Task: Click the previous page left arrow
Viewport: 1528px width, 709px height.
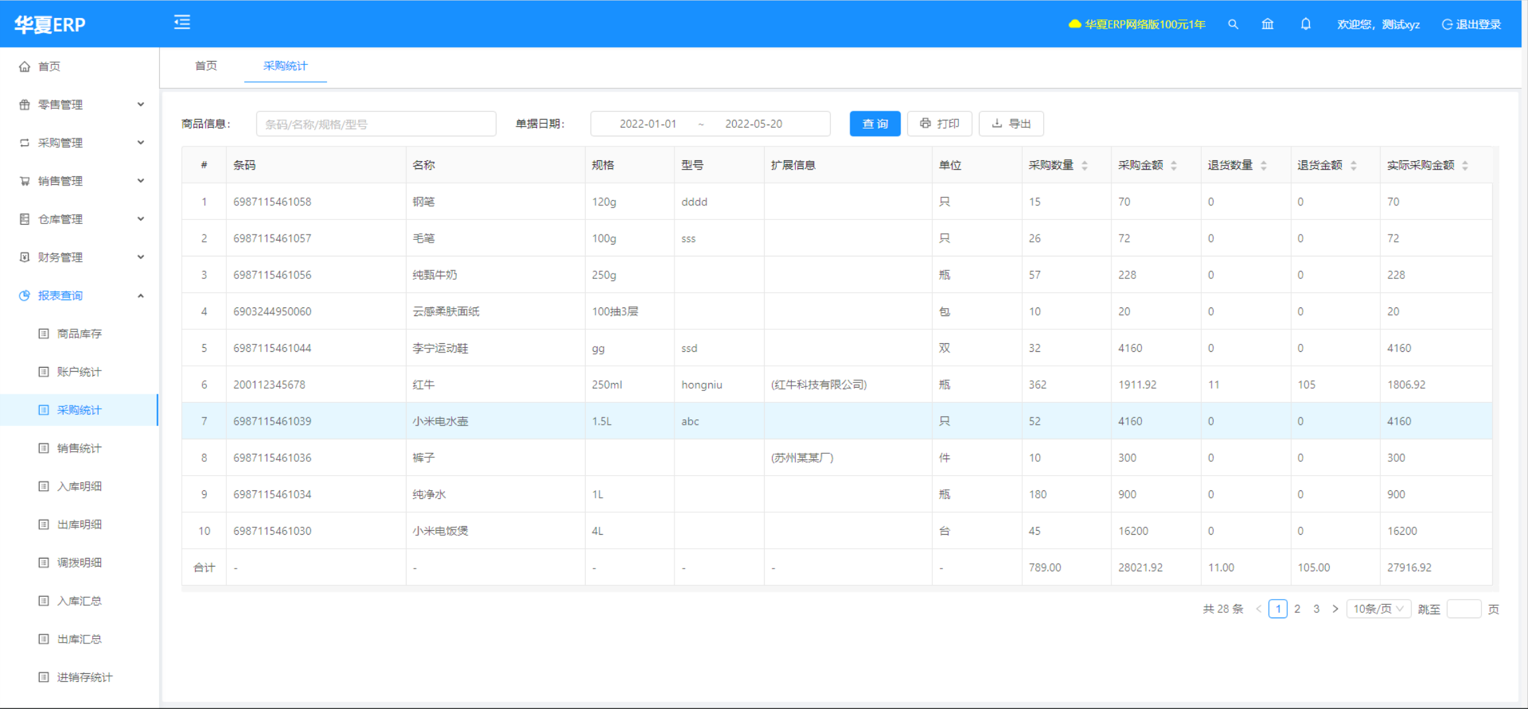Action: 1258,609
